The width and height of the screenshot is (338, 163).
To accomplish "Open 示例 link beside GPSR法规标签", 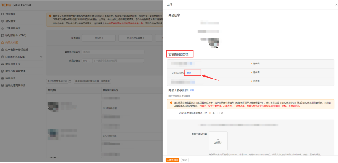I will [189, 73].
